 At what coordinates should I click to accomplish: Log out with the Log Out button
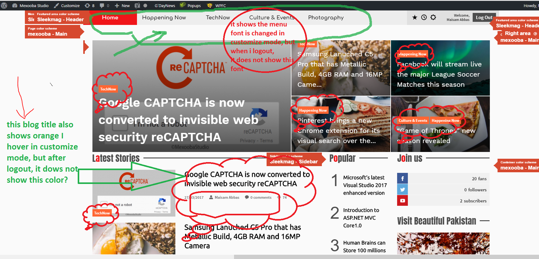click(484, 18)
